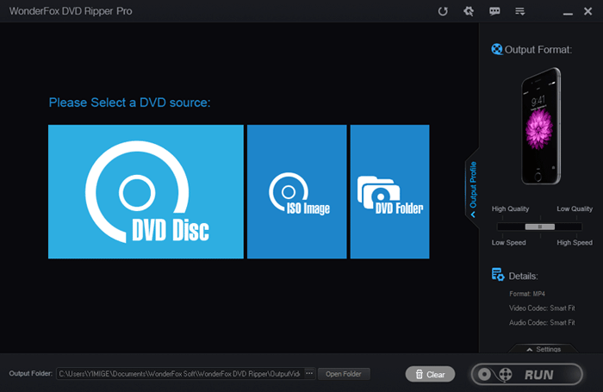Open the menu list icon in title bar

[520, 11]
